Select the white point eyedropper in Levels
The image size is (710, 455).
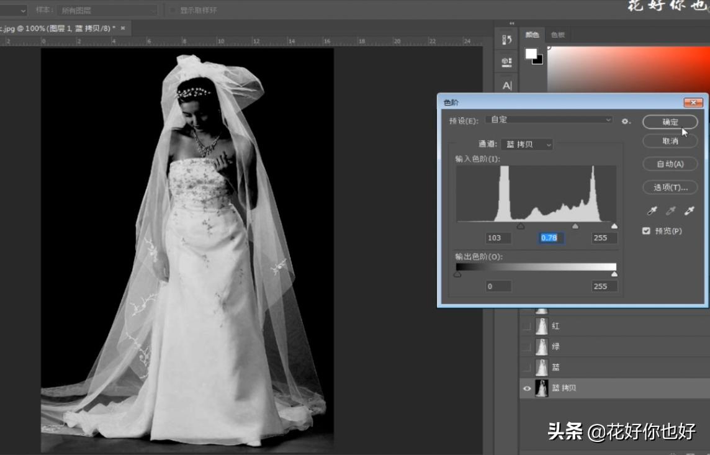(x=689, y=211)
